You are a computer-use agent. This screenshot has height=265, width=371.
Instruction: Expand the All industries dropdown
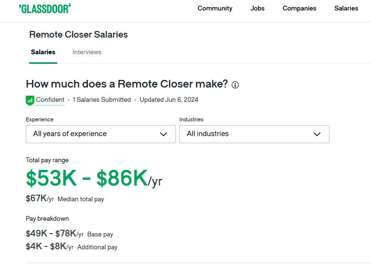(254, 134)
